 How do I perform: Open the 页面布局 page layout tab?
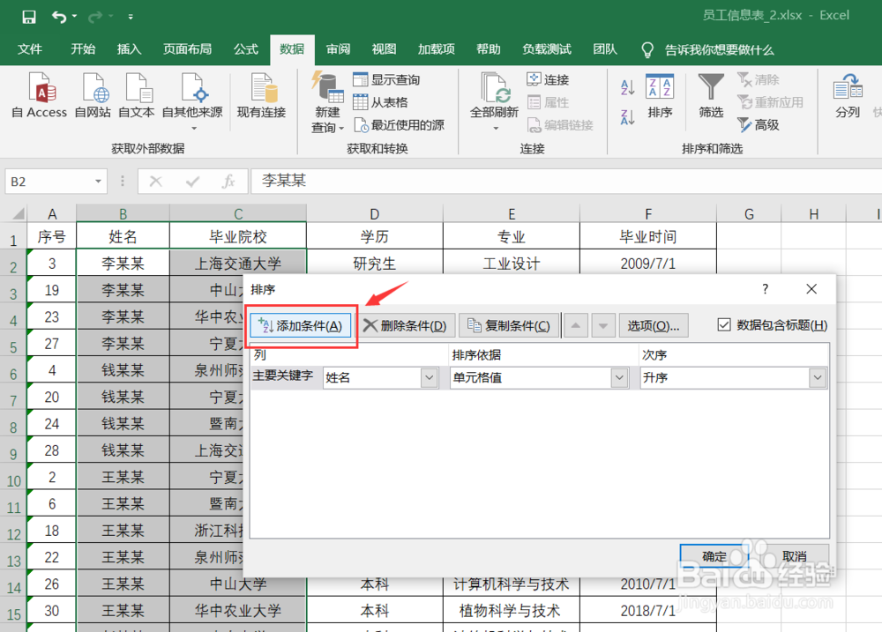[187, 49]
